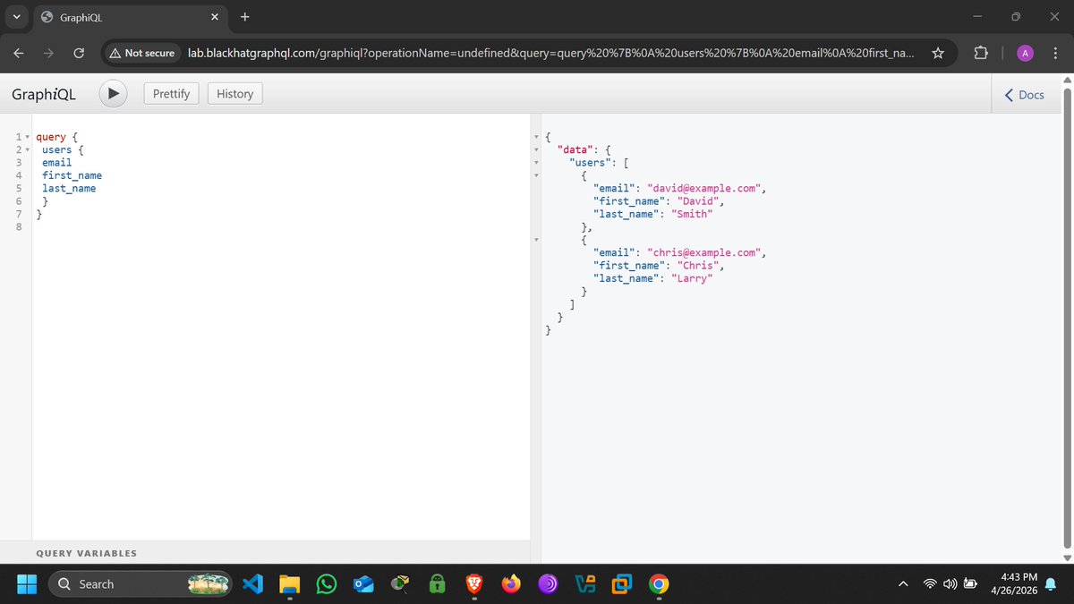Screen dimensions: 1074x604
Task: Open File Explorer from taskbar
Action: coord(289,584)
